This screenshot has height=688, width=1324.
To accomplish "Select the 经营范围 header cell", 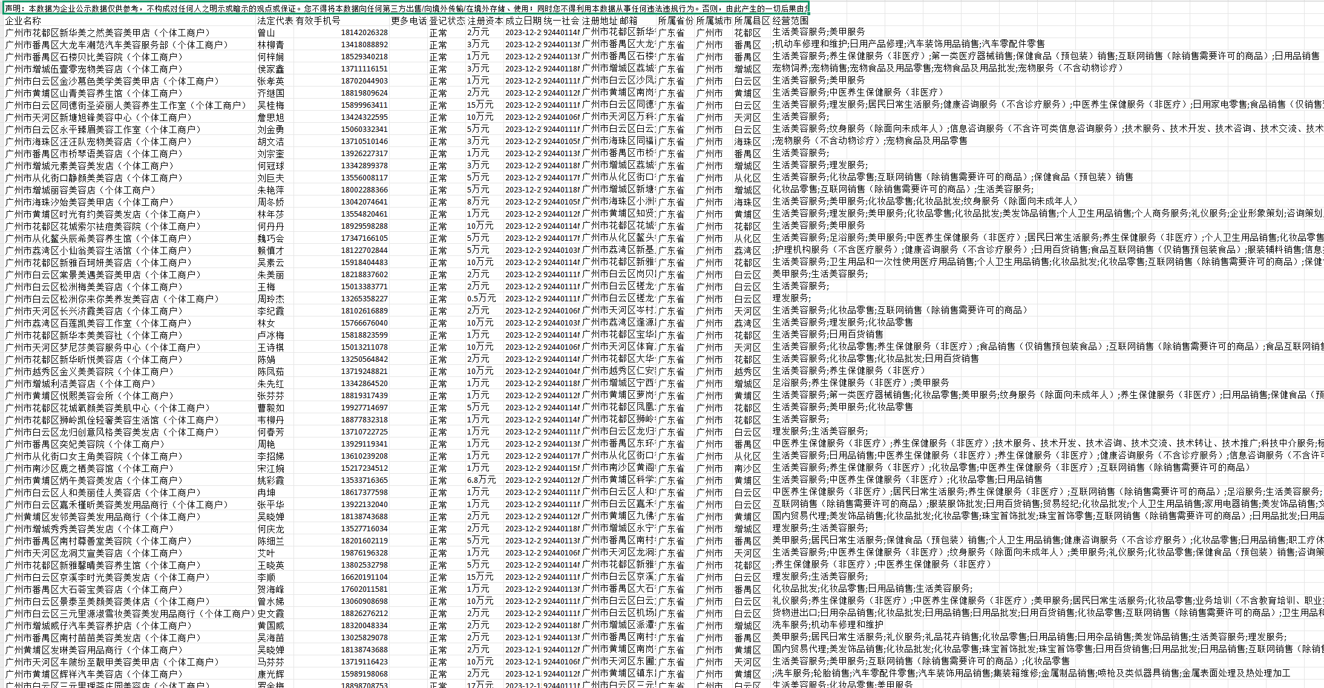I will (x=790, y=21).
